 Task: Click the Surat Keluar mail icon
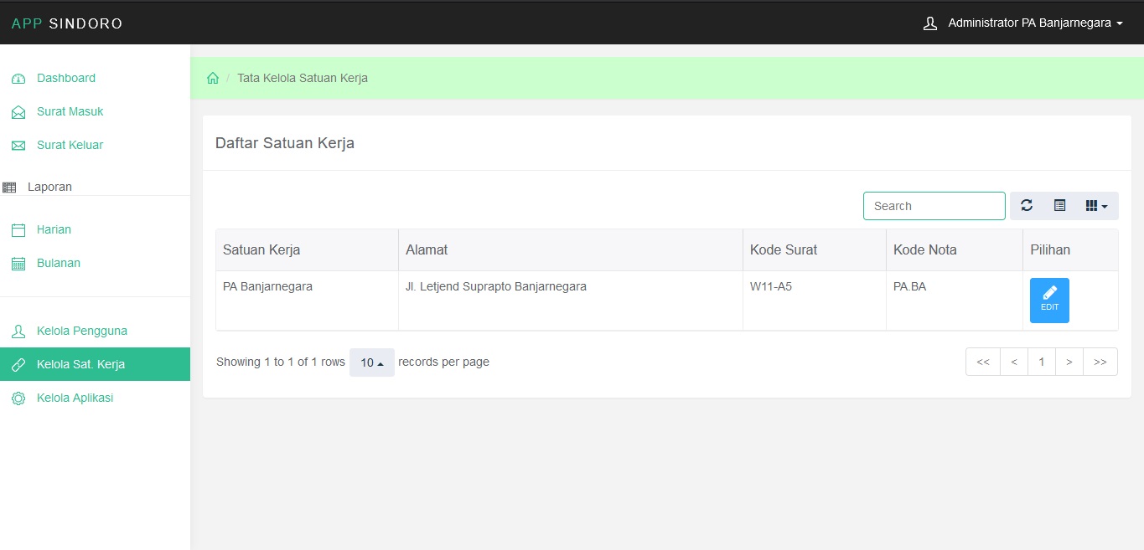point(18,146)
